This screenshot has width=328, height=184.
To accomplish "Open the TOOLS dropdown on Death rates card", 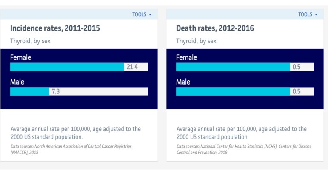I will 308,14.
